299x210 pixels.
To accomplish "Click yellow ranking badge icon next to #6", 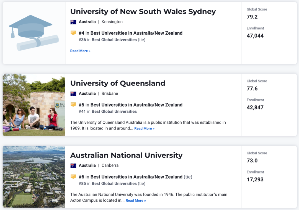I will (x=73, y=177).
